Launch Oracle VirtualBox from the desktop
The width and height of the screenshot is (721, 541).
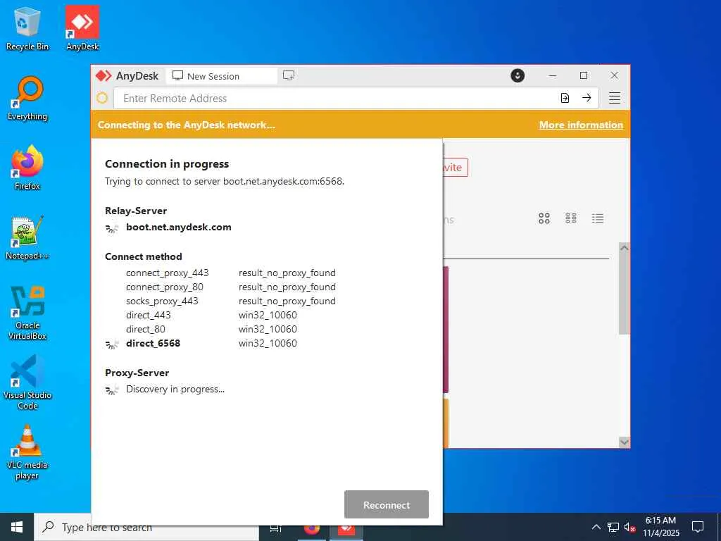coord(27,313)
